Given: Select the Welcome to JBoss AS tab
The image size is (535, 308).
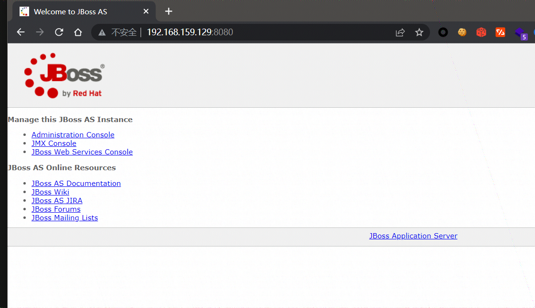Looking at the screenshot, I should (84, 11).
